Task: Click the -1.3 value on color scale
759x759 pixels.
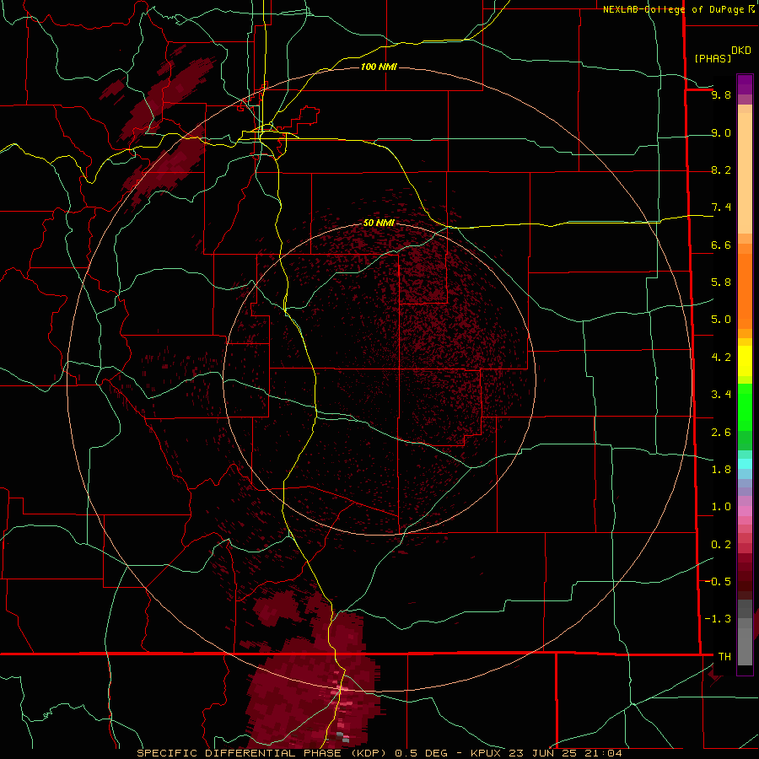Action: coord(719,619)
